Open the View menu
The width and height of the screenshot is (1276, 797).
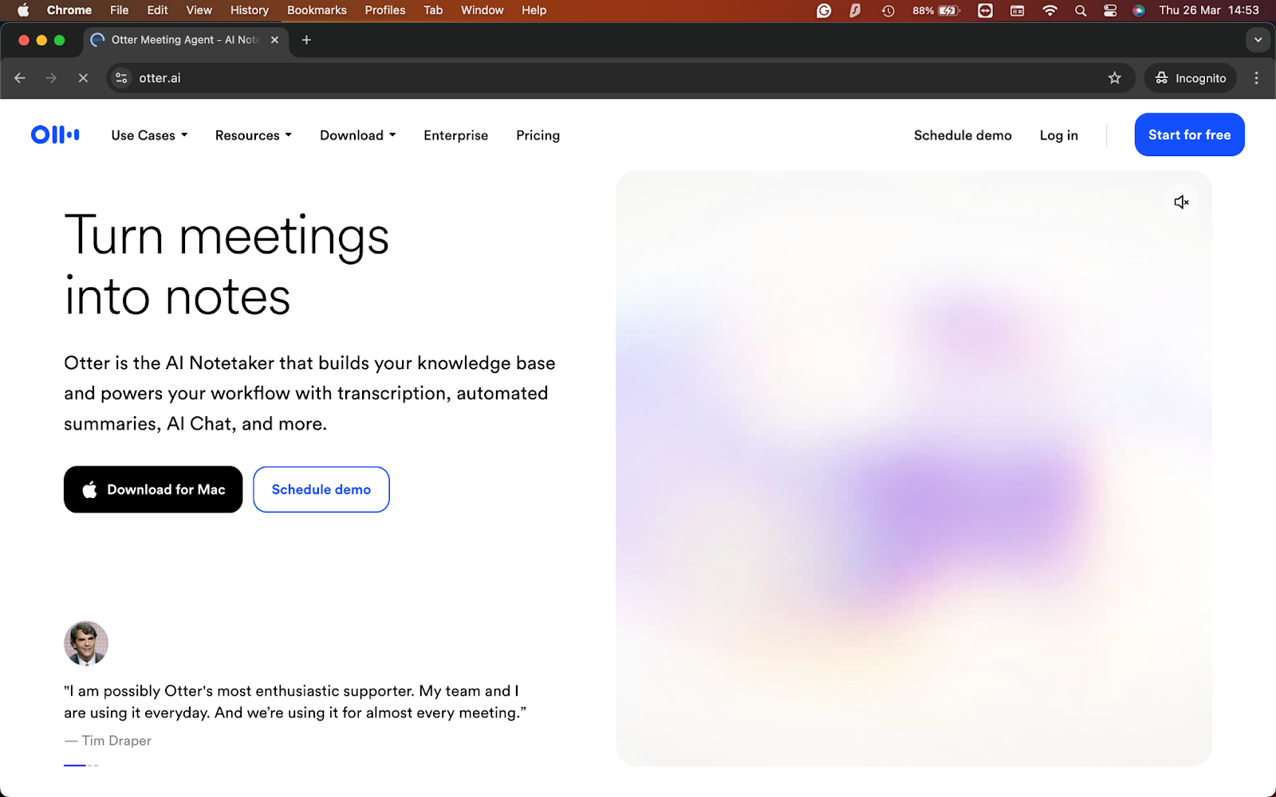point(199,10)
